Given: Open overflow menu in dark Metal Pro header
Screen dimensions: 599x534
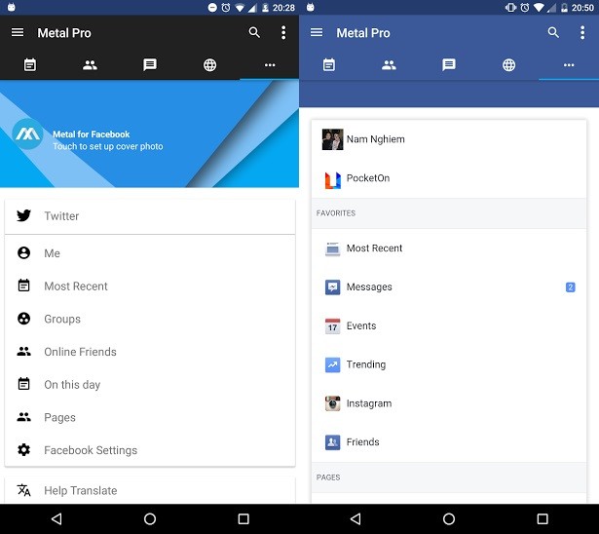Looking at the screenshot, I should click(x=283, y=32).
